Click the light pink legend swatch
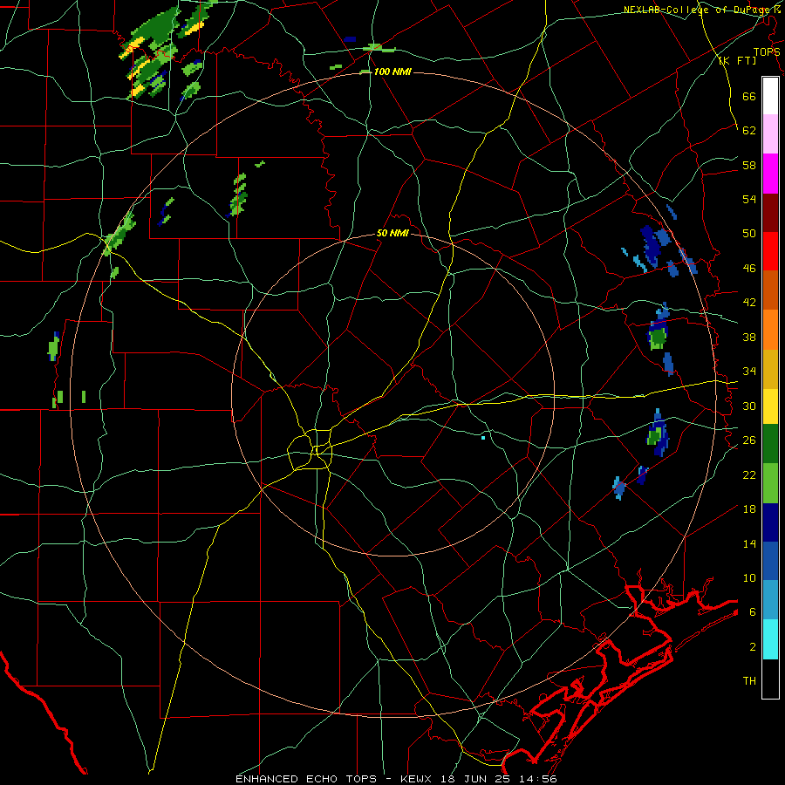Image resolution: width=785 pixels, height=785 pixels. point(770,133)
